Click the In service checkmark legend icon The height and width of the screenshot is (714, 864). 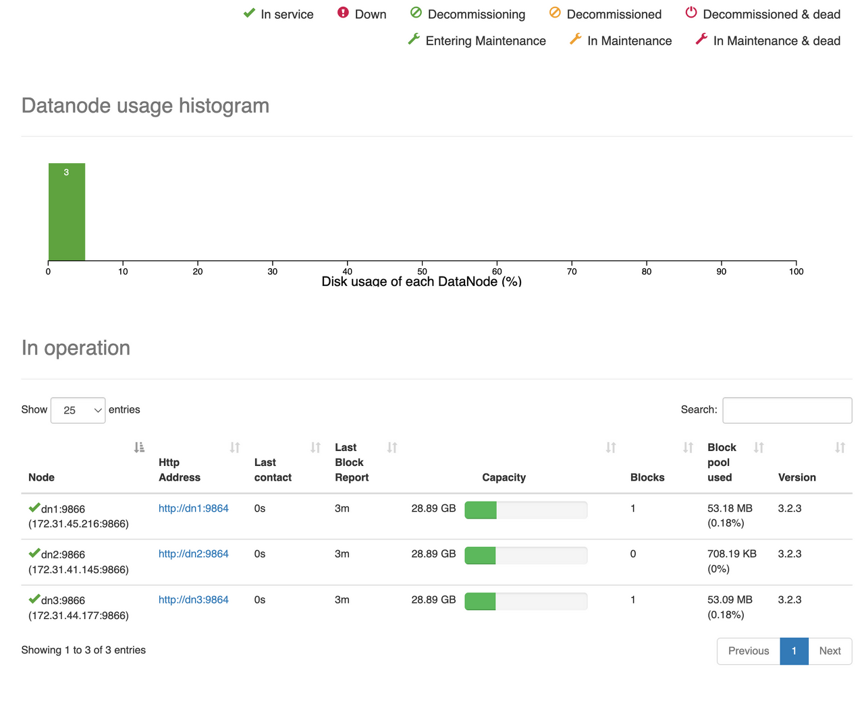(x=249, y=13)
